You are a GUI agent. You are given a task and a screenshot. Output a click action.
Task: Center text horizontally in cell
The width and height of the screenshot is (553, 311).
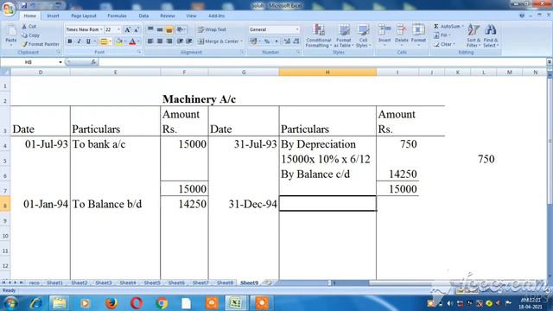coord(160,41)
